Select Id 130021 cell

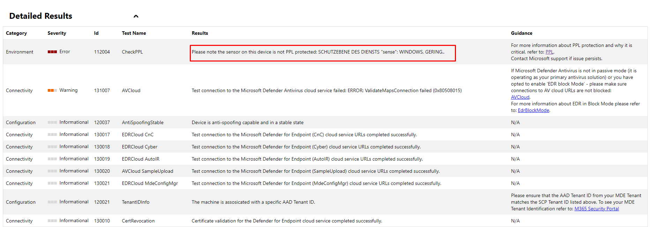click(x=102, y=183)
